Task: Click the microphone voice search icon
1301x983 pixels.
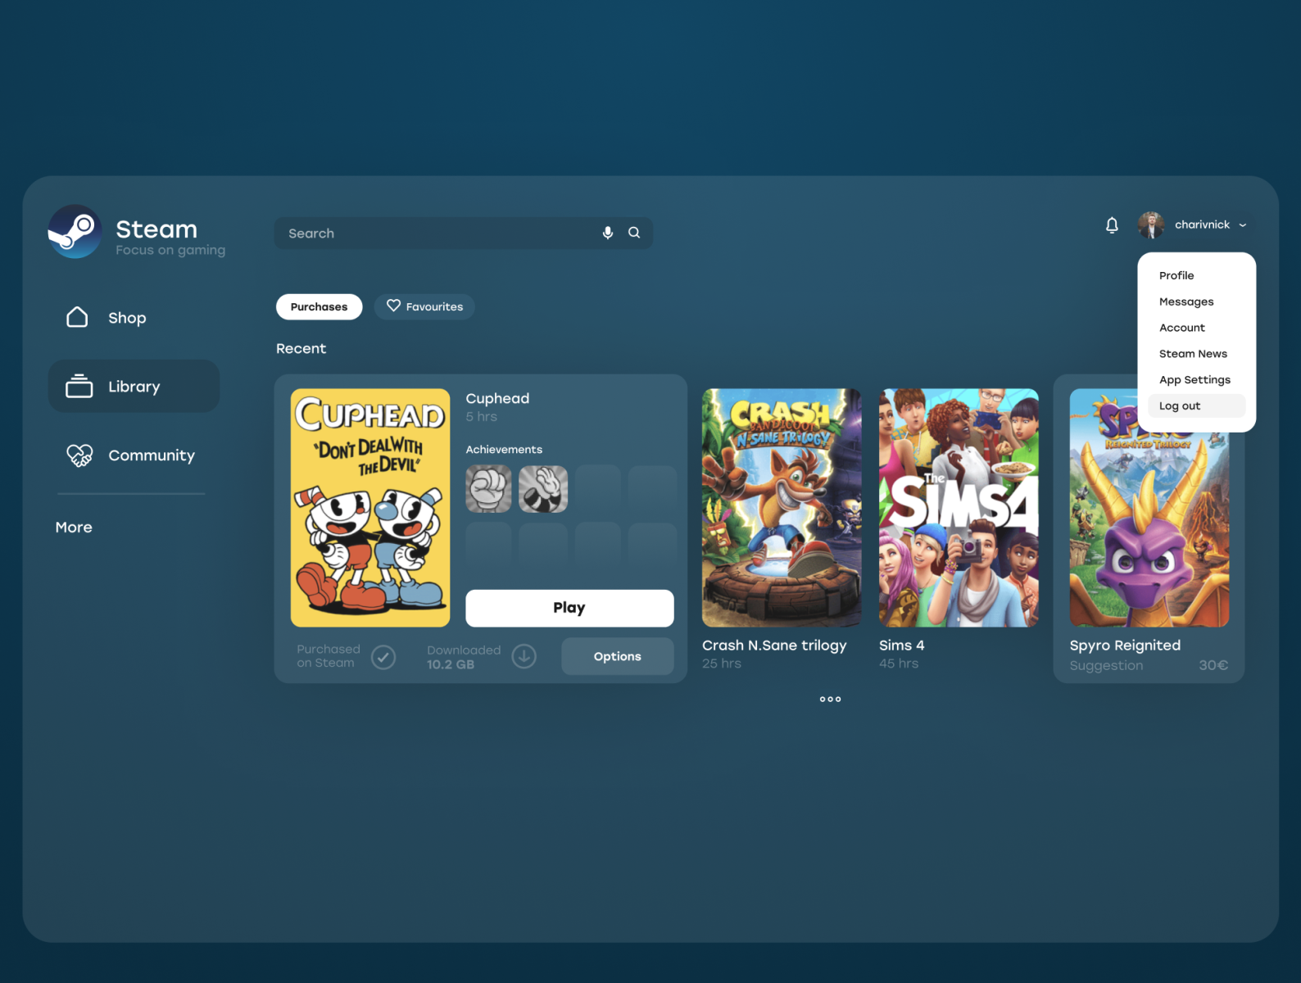Action: pyautogui.click(x=608, y=233)
